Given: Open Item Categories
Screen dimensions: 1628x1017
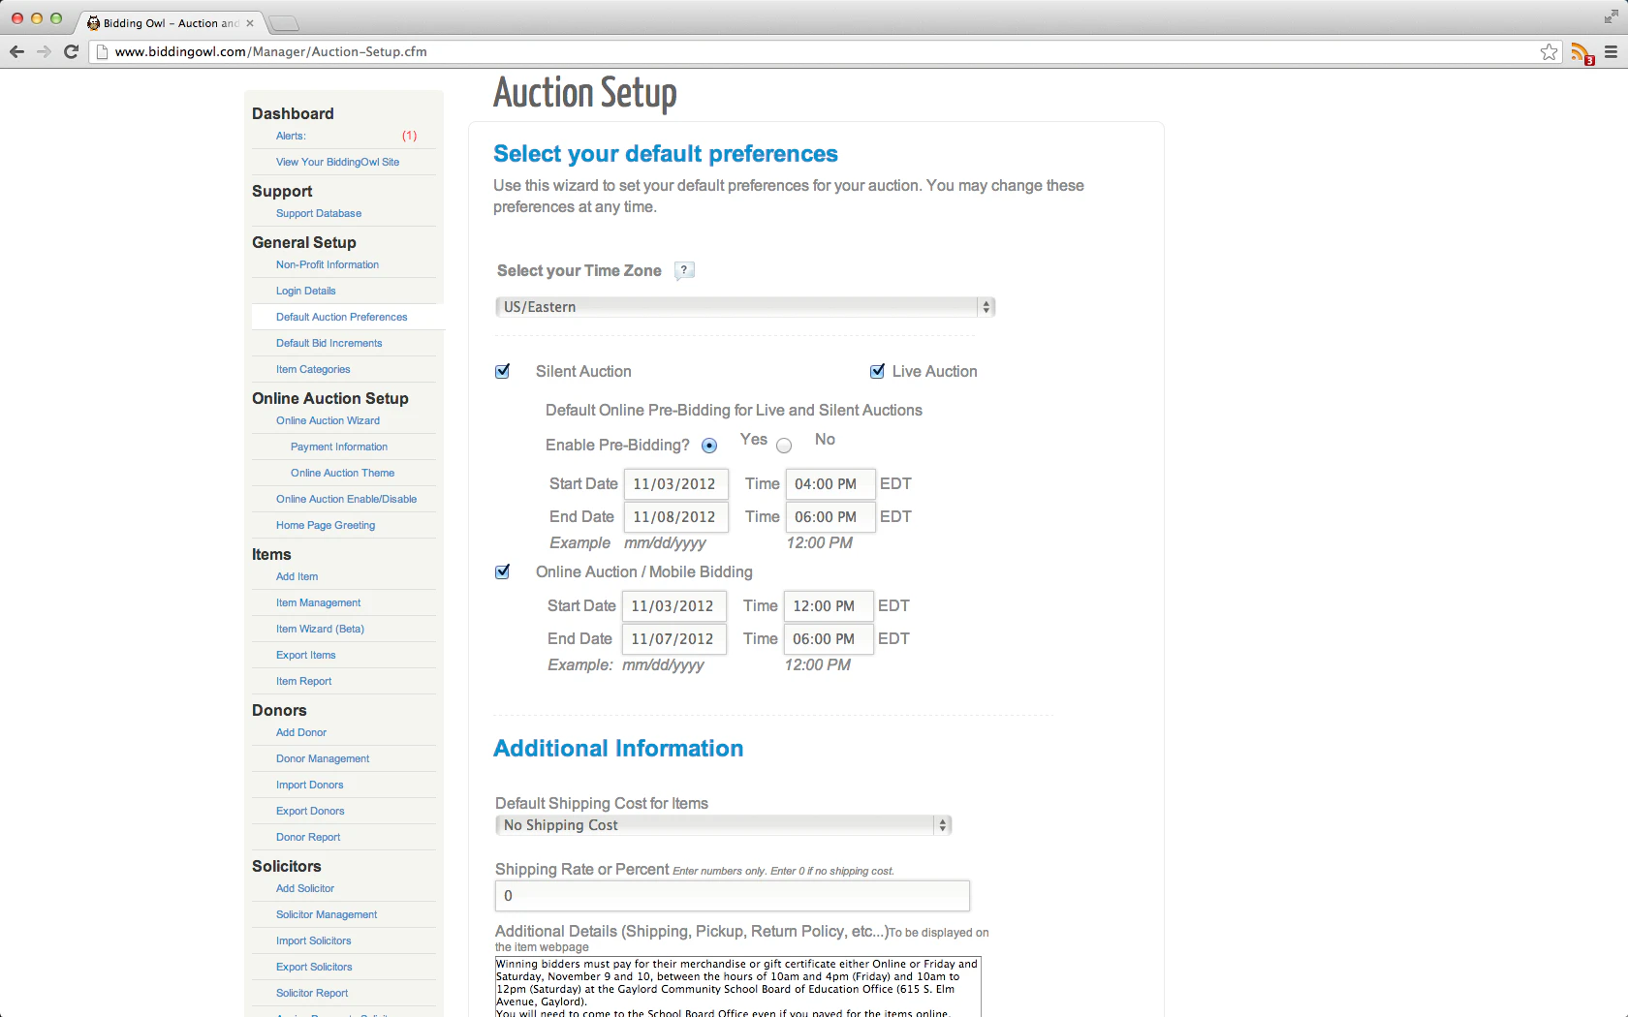Looking at the screenshot, I should click(x=313, y=369).
